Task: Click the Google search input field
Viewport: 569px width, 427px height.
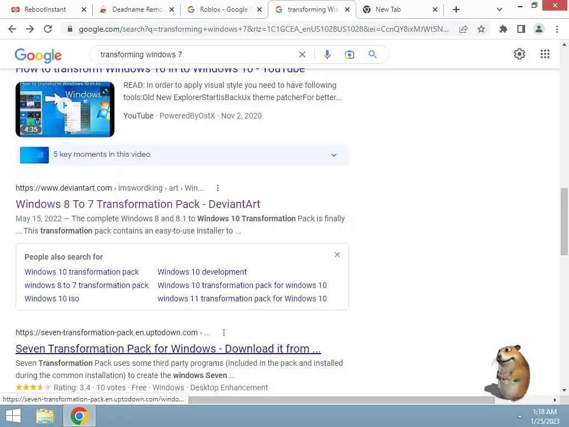Action: click(196, 54)
